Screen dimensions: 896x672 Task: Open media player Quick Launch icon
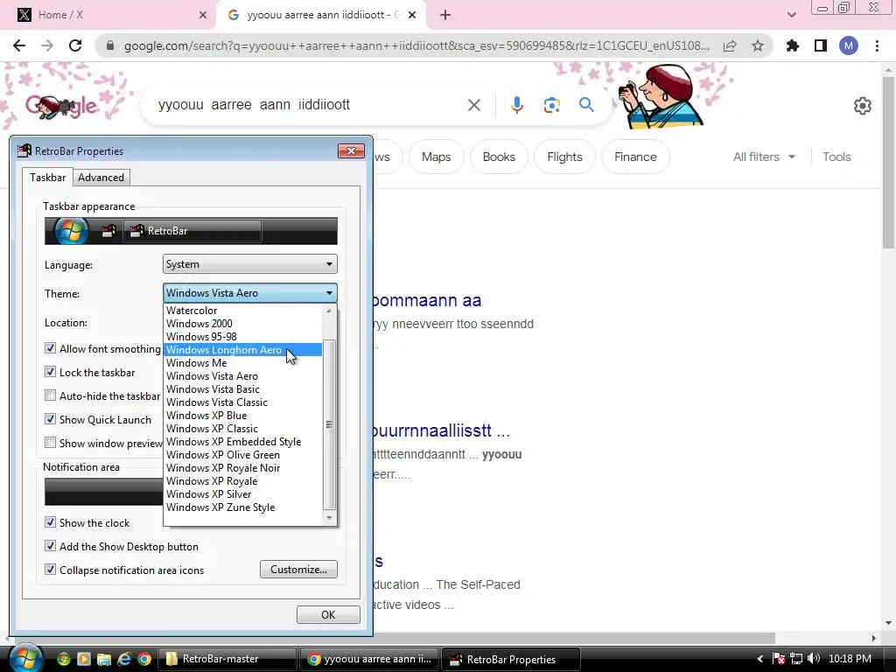(x=83, y=659)
